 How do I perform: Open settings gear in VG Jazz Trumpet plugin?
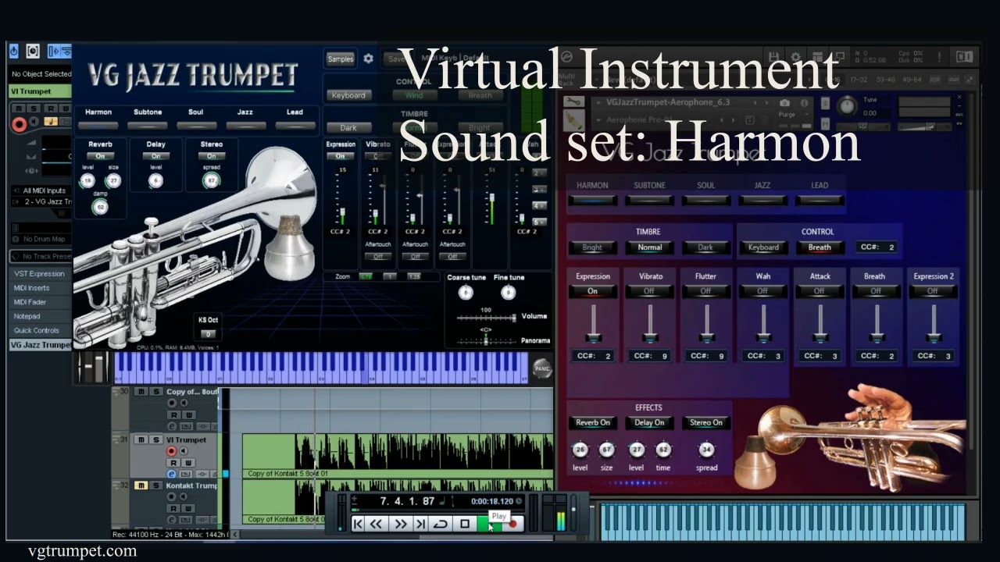(369, 59)
